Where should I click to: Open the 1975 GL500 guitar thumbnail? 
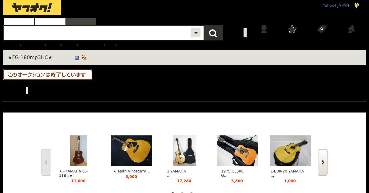pyautogui.click(x=237, y=151)
